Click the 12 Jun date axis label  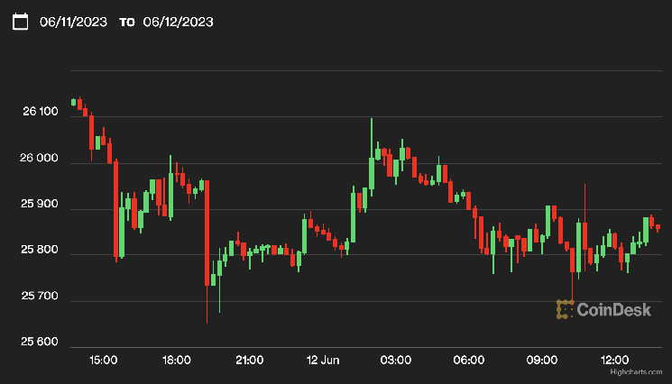[322, 360]
